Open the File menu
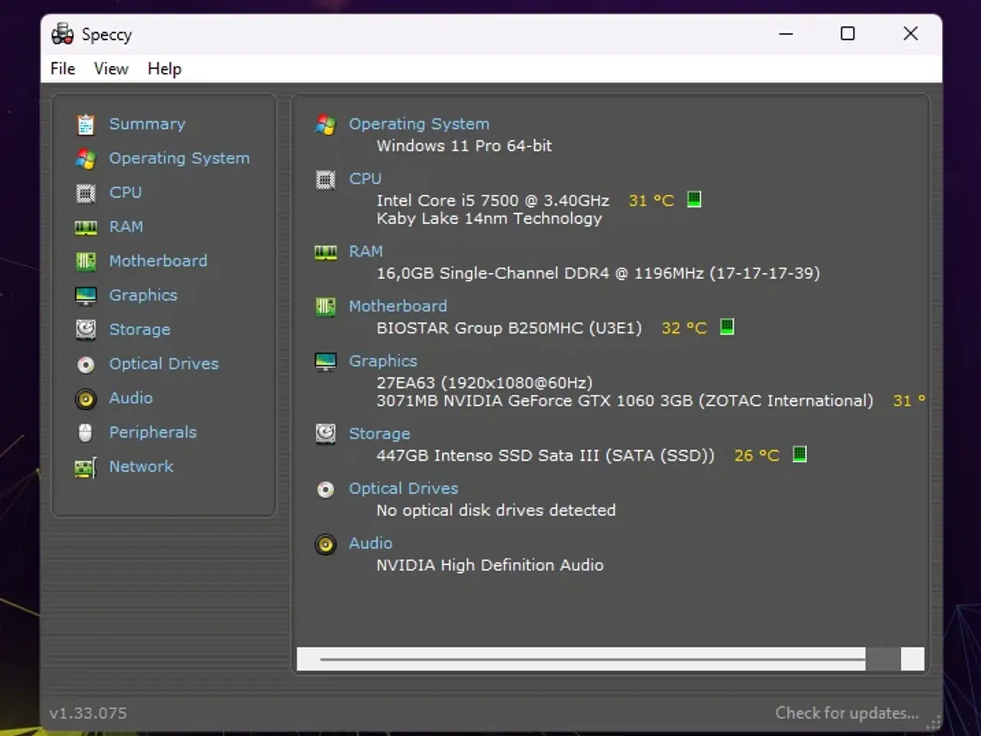981x736 pixels. pos(63,68)
